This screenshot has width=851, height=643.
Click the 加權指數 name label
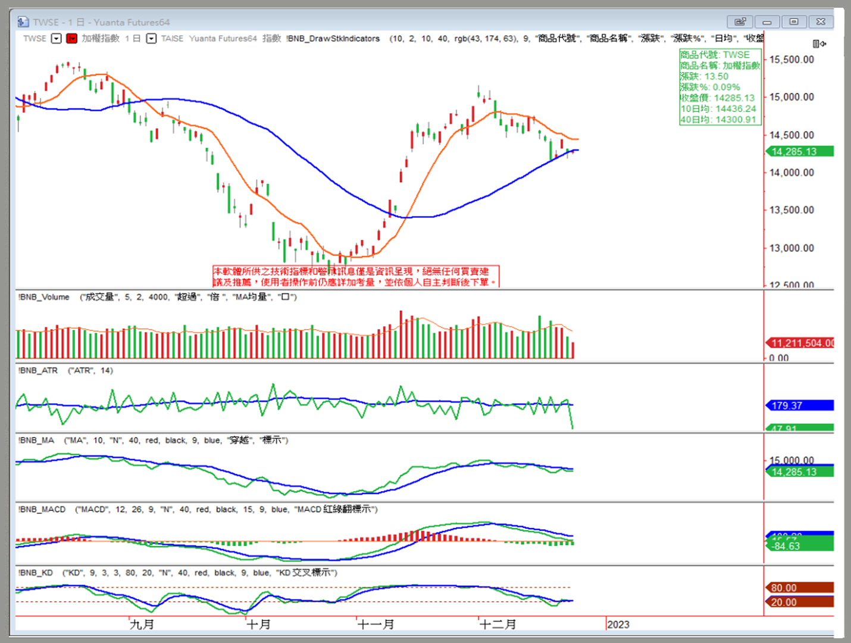point(100,39)
